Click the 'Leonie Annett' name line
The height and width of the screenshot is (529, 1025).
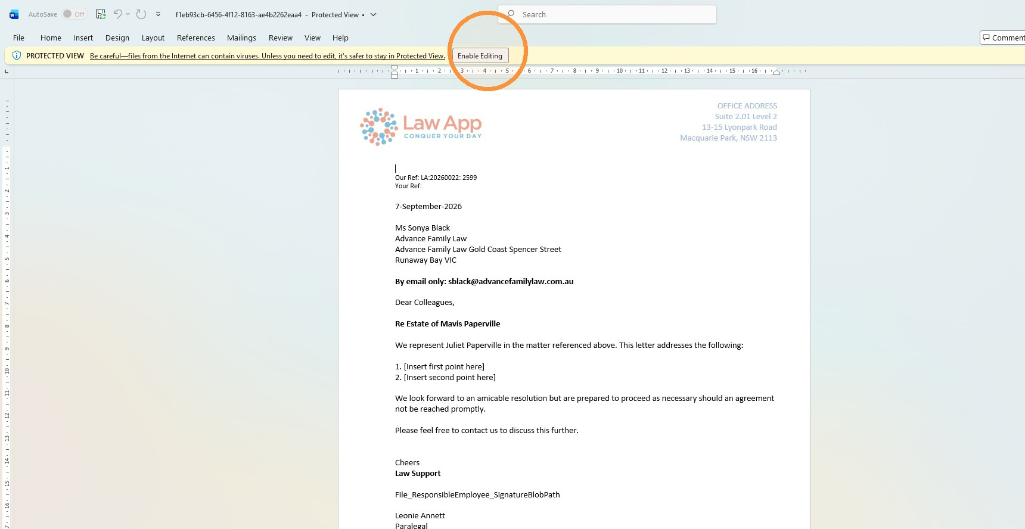(x=420, y=516)
